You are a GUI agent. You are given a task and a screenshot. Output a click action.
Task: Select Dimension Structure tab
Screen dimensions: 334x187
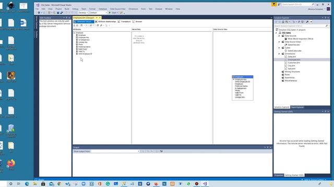pyautogui.click(x=83, y=22)
